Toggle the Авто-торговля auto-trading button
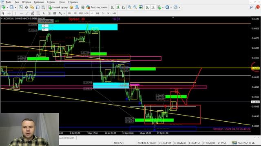The height and width of the screenshot is (146, 261). pyautogui.click(x=97, y=7)
